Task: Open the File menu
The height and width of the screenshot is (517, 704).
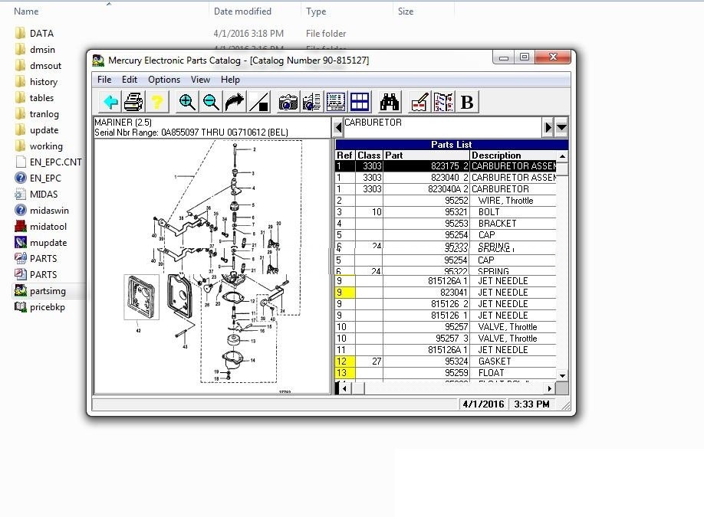Action: point(104,80)
